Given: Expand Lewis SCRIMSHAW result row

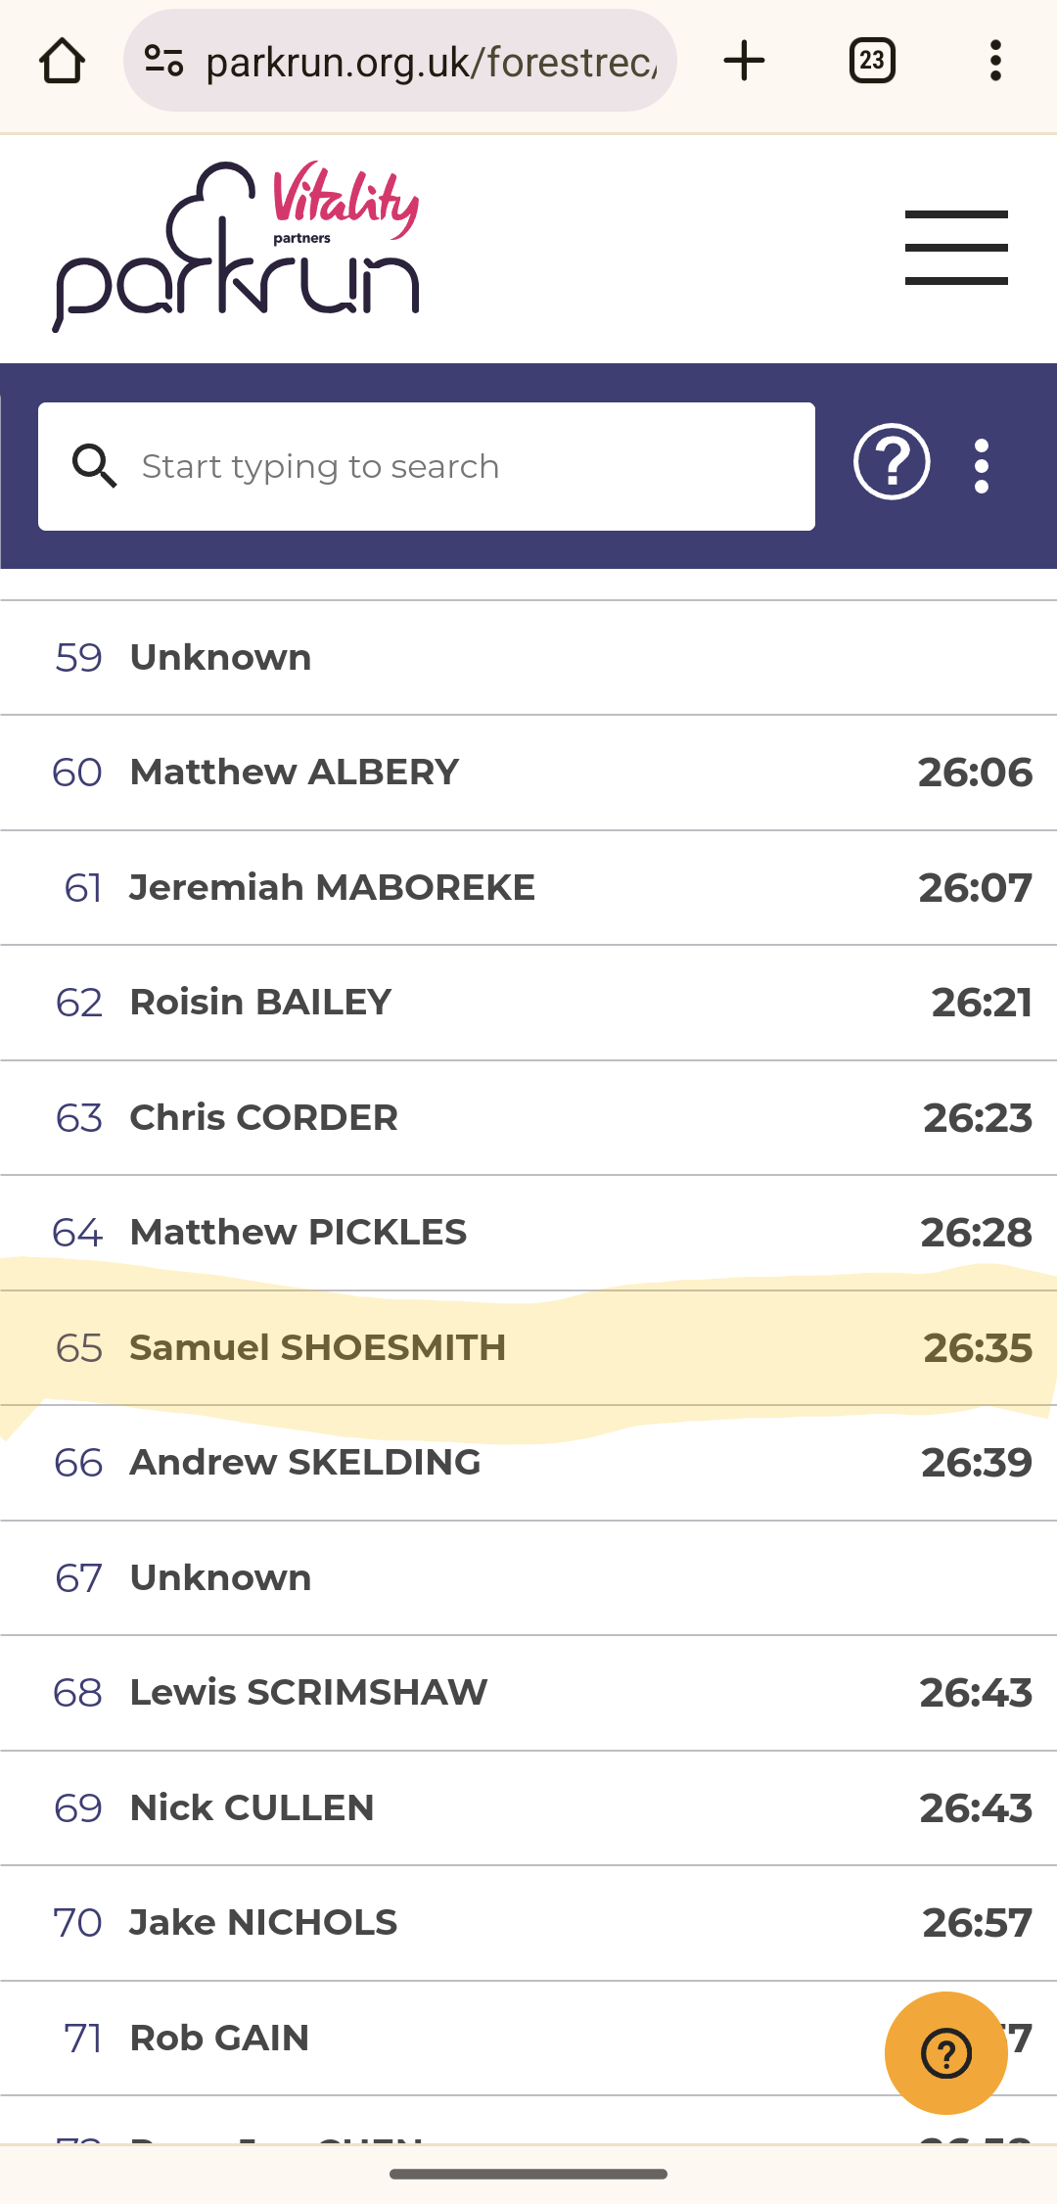Looking at the screenshot, I should coord(528,1693).
